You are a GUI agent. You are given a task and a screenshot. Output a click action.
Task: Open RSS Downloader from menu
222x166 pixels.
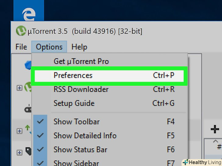(x=81, y=89)
